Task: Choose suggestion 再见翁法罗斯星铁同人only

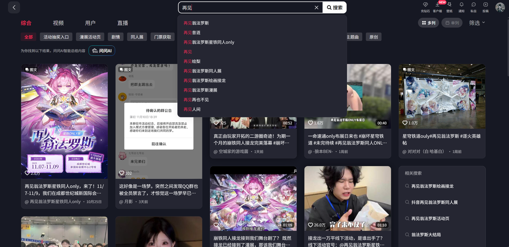Action: point(209,42)
